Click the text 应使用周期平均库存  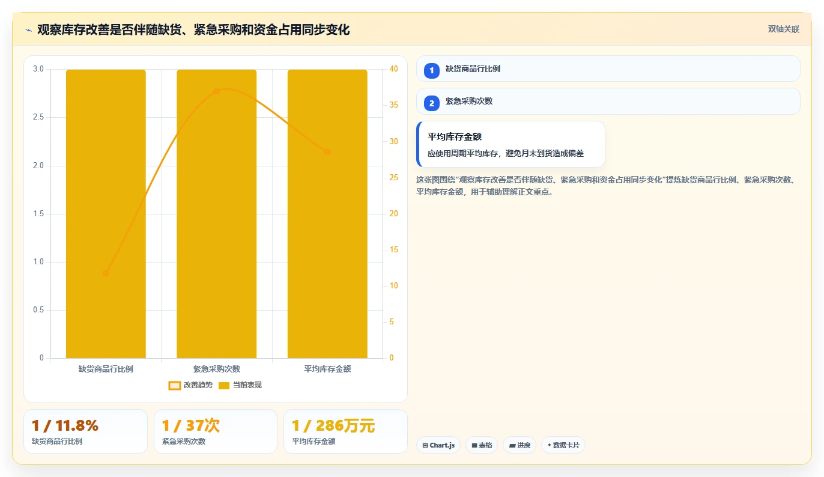tap(506, 153)
